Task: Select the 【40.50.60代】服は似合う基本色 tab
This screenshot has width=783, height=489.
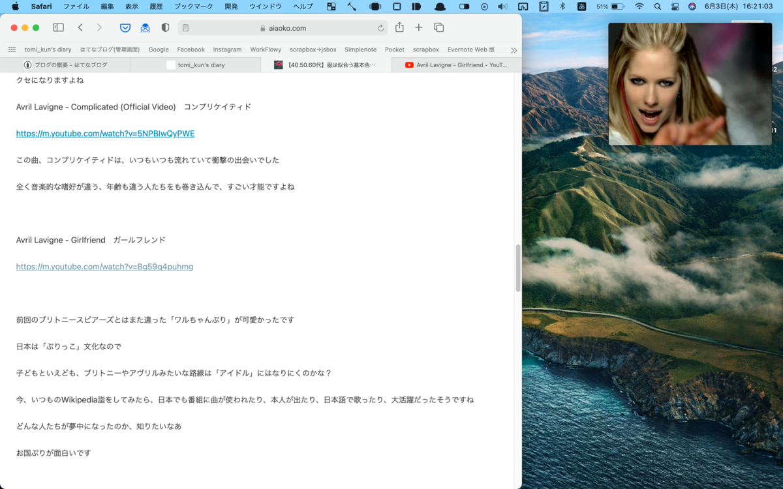Action: 326,65
